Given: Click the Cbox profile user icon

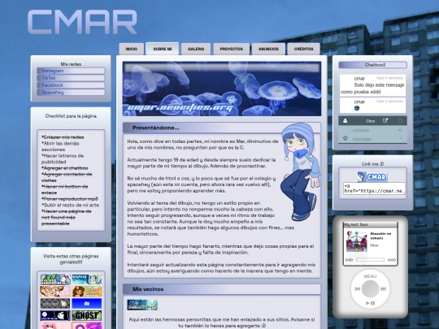Looking at the screenshot, I should tap(346, 120).
